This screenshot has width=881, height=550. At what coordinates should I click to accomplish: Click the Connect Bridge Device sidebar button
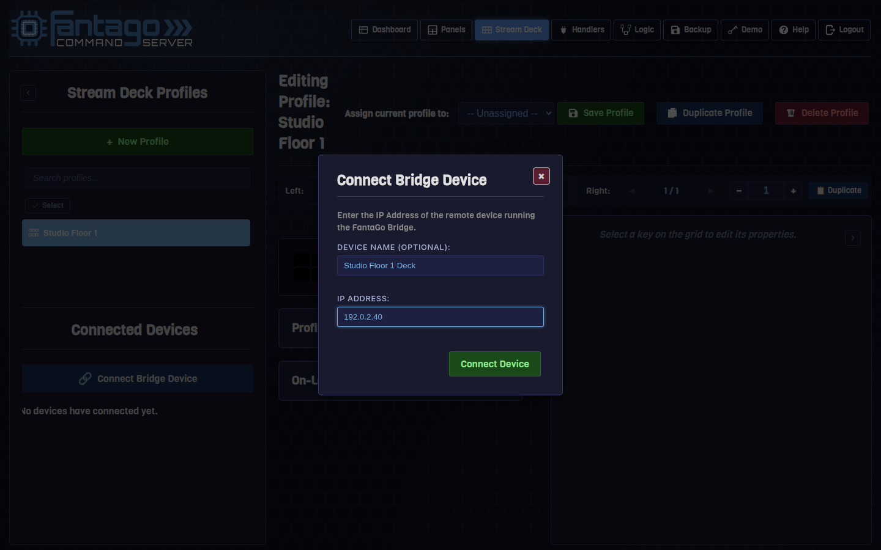(x=138, y=379)
